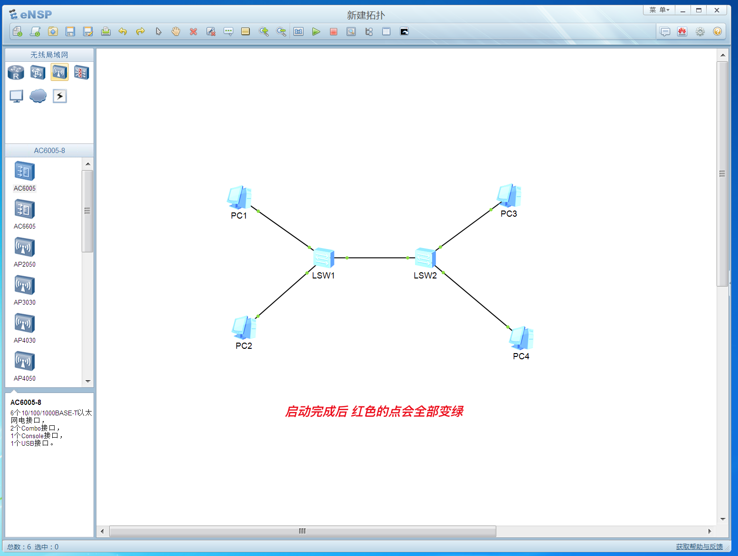738x556 pixels.
Task: Start all devices with the green play icon
Action: point(316,31)
